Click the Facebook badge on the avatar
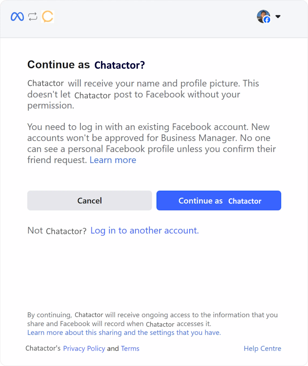The width and height of the screenshot is (308, 366). (267, 20)
